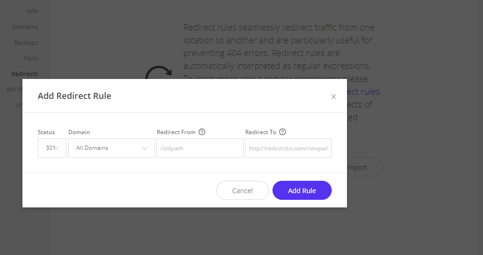The image size is (483, 255).
Task: Expand the All Domains dropdown
Action: 111,148
